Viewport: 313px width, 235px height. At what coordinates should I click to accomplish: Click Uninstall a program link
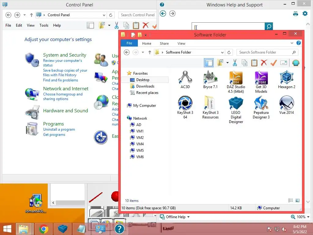(x=59, y=129)
